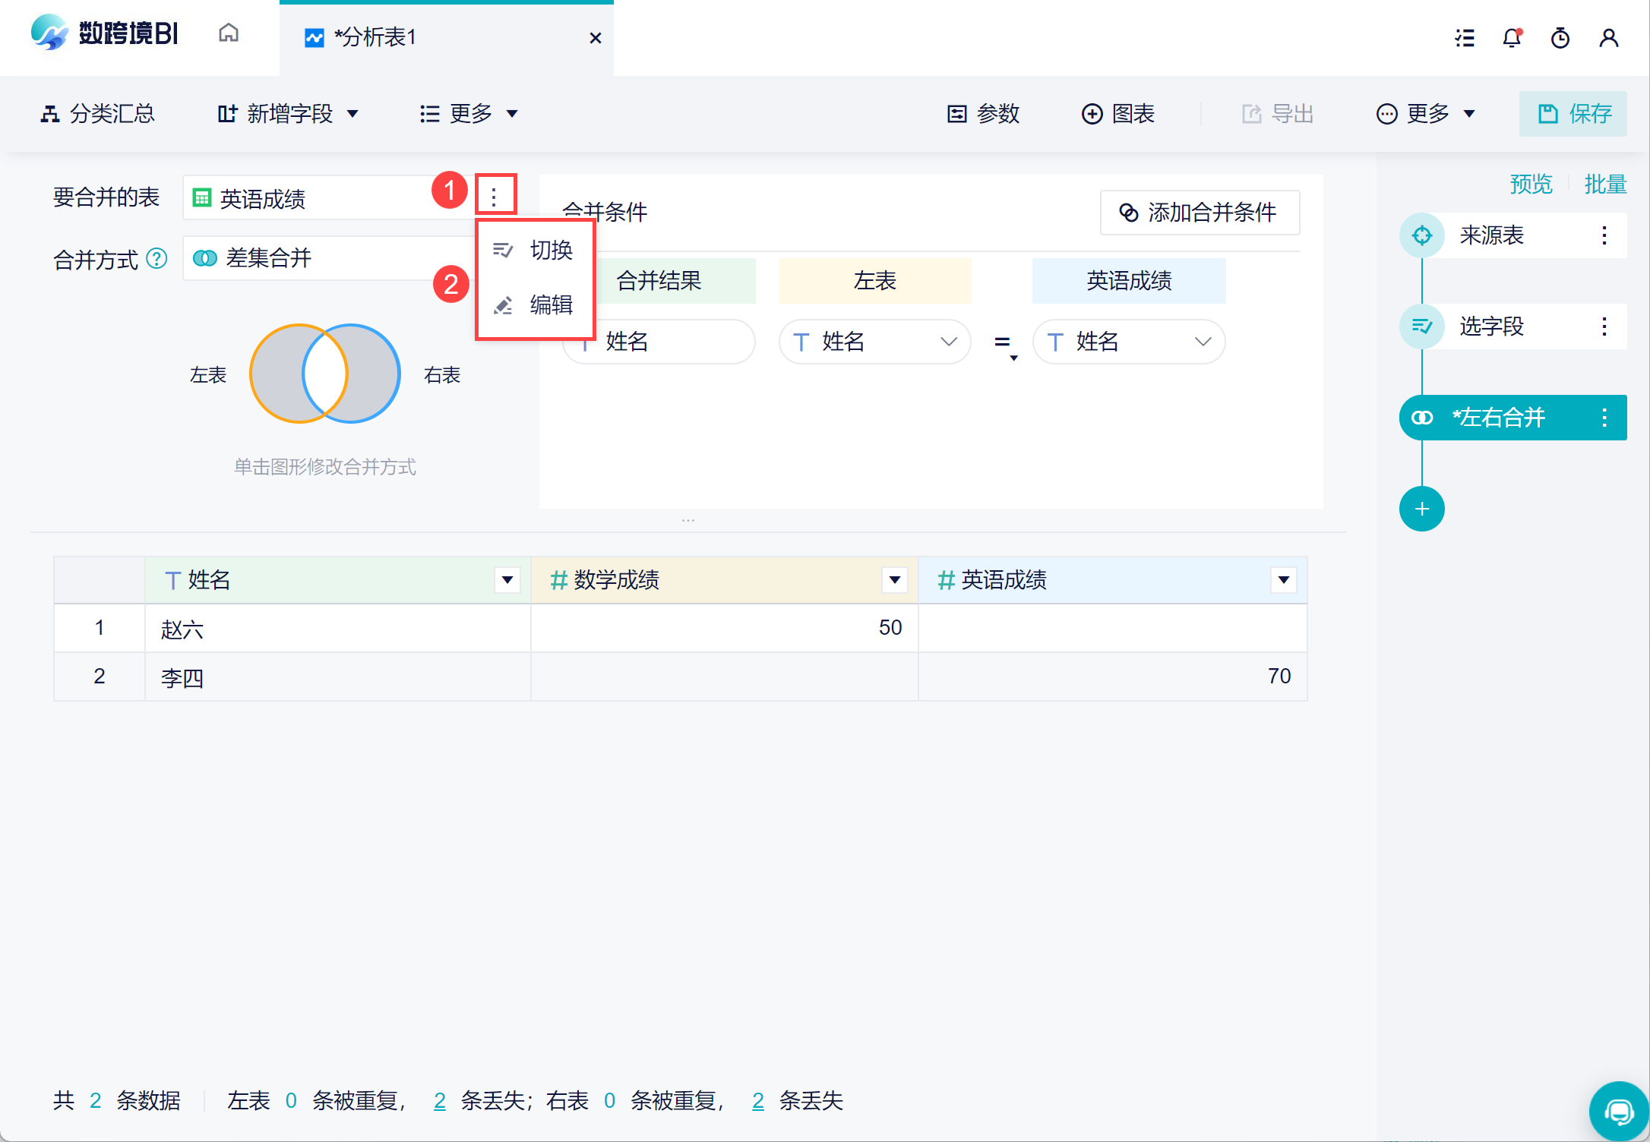Image resolution: width=1650 pixels, height=1142 pixels.
Task: Open three-dot menu for 来源表 step
Action: (x=1604, y=235)
